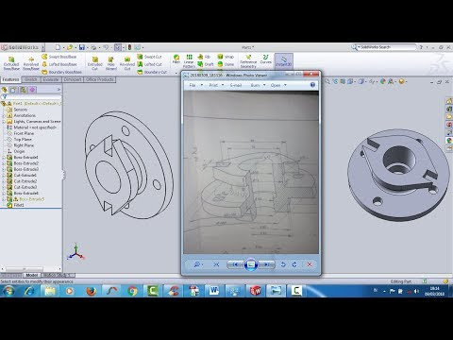
Task: Open the Burn menu in Photo Viewer
Action: [x=258, y=85]
